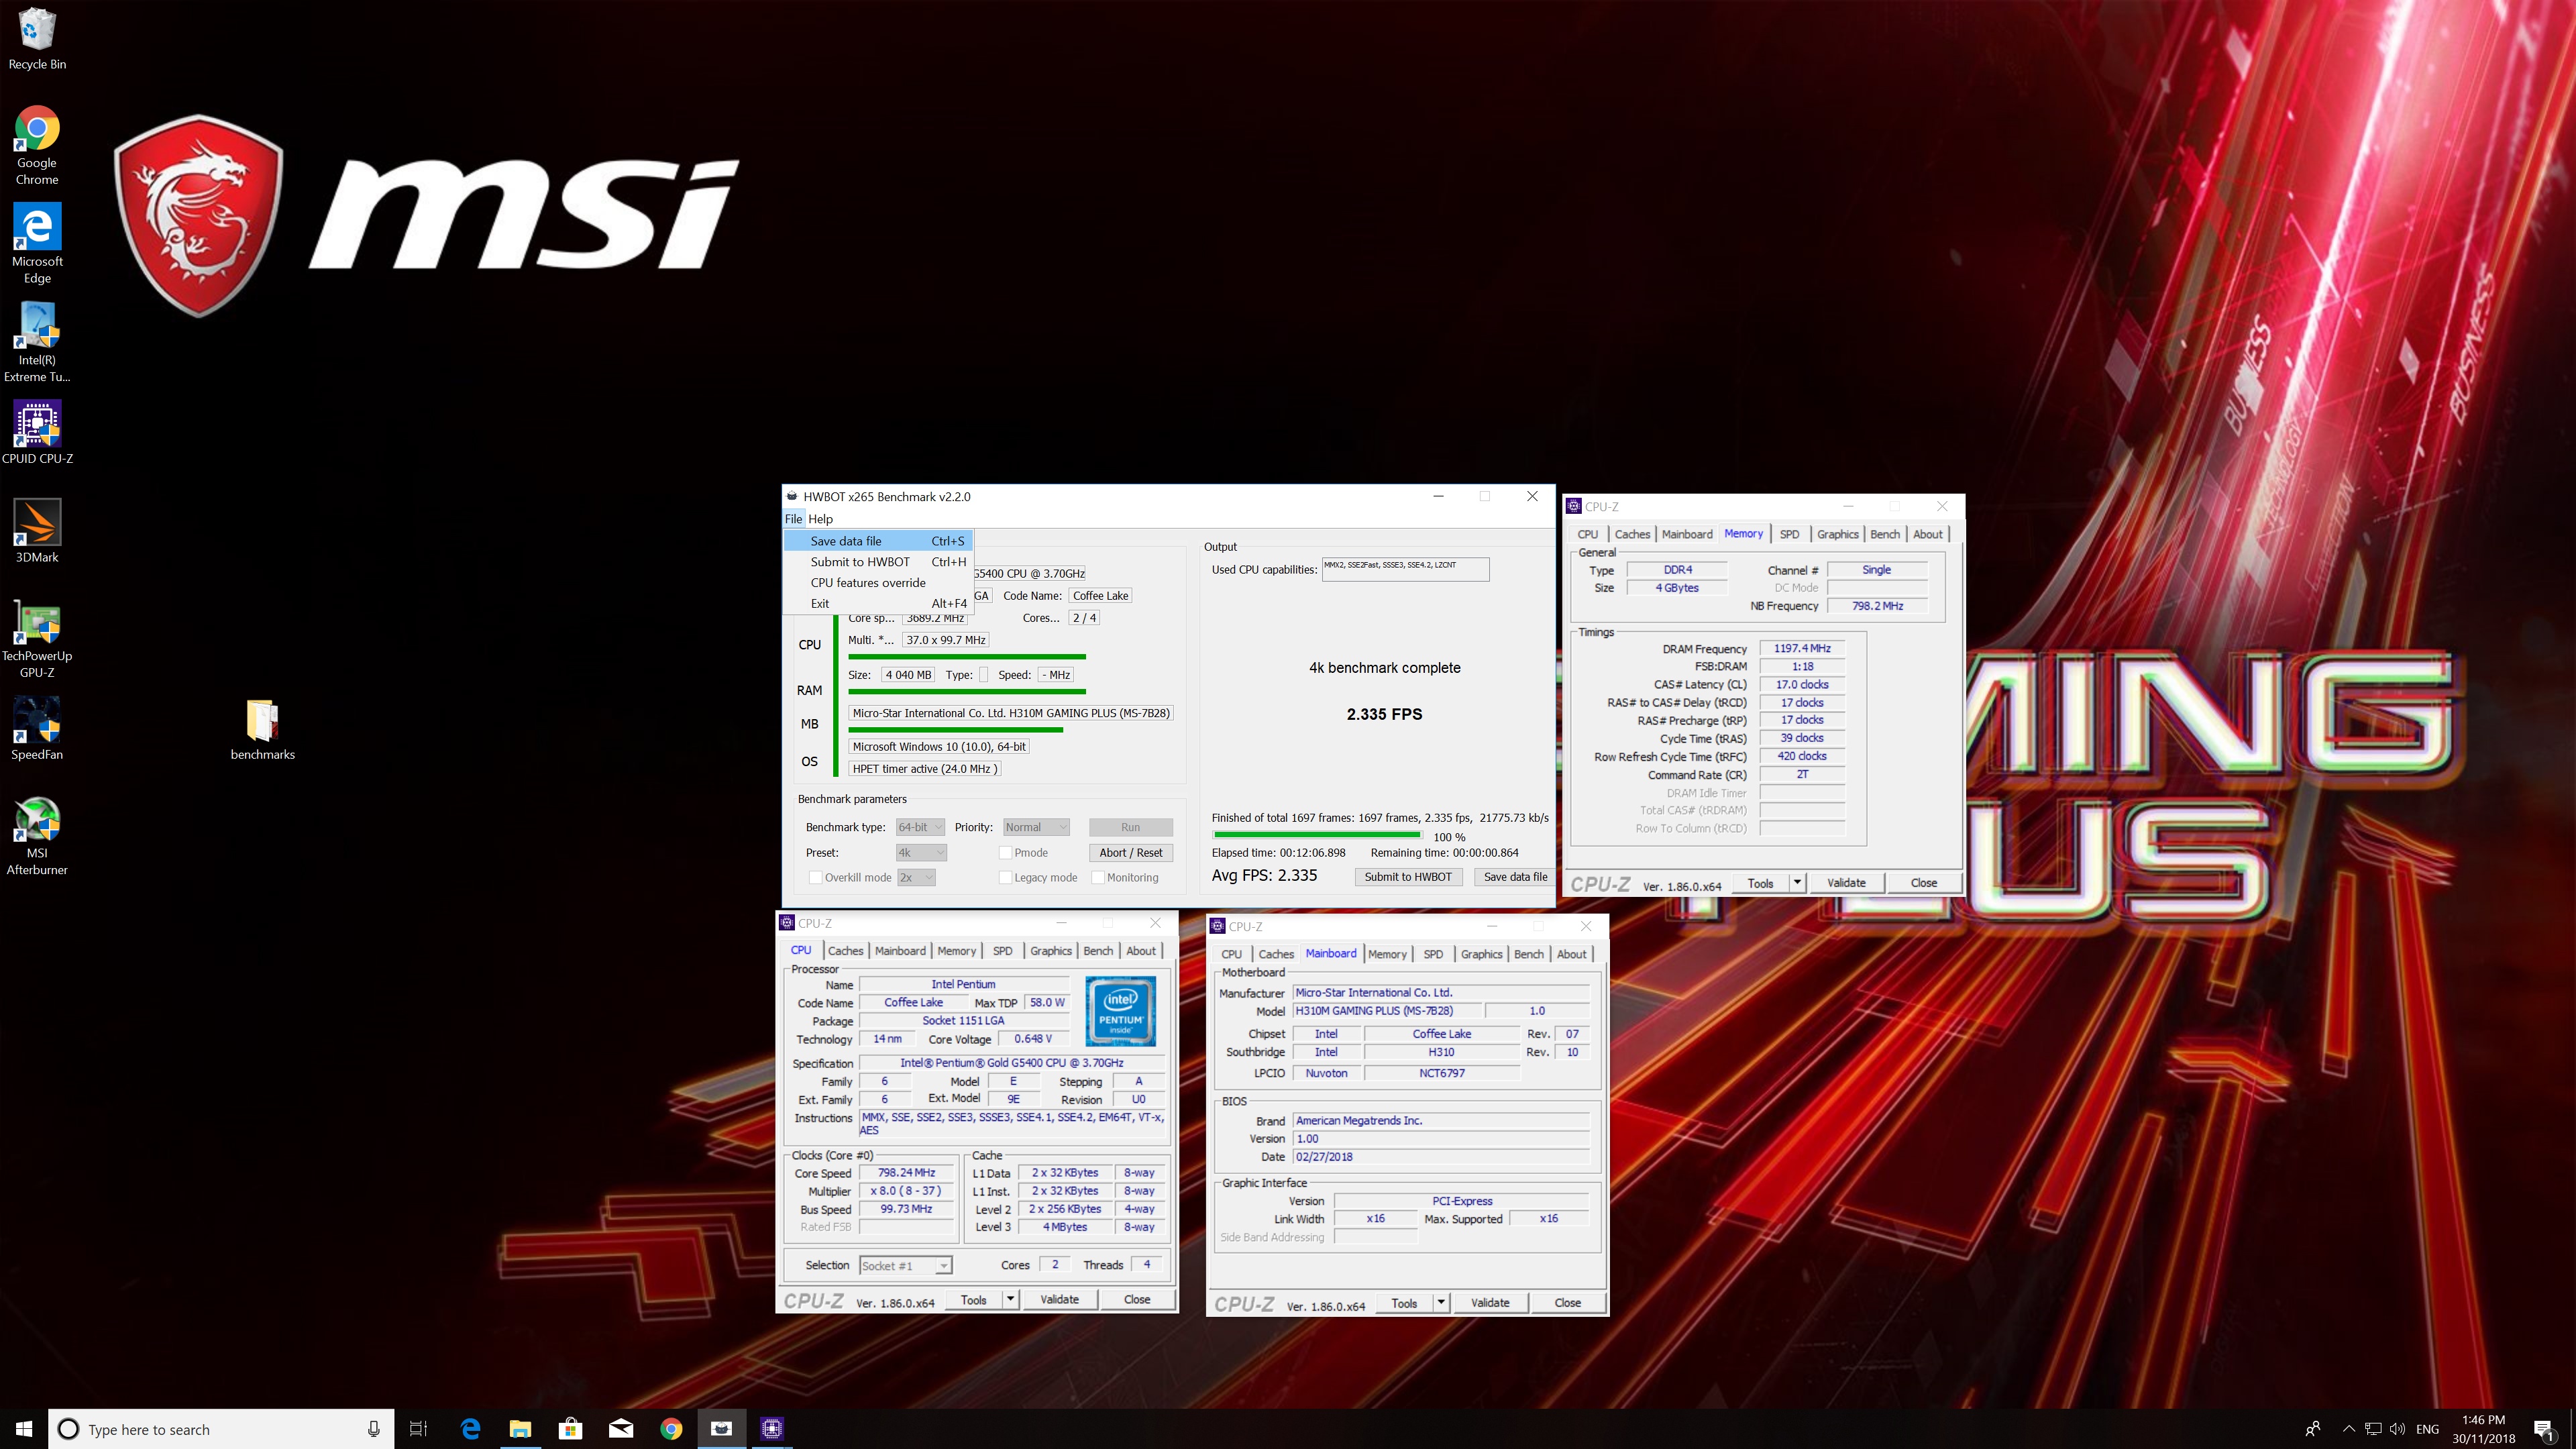Switch to SPD tab in Memory window
The height and width of the screenshot is (1449, 2576).
click(1789, 534)
